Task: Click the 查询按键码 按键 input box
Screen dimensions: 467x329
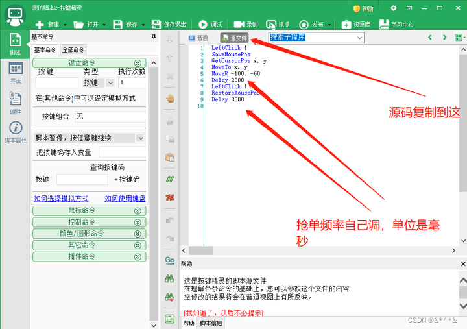Action: (x=82, y=179)
